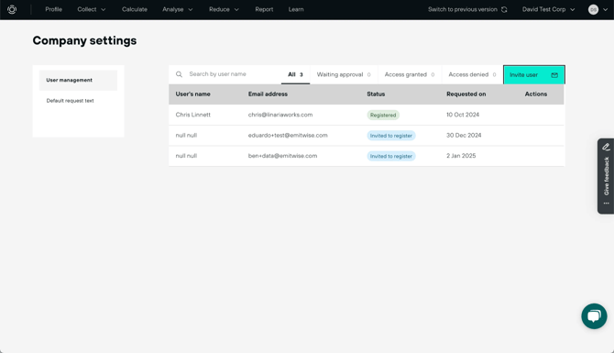Switch to the Waiting approval tab

(x=344, y=74)
